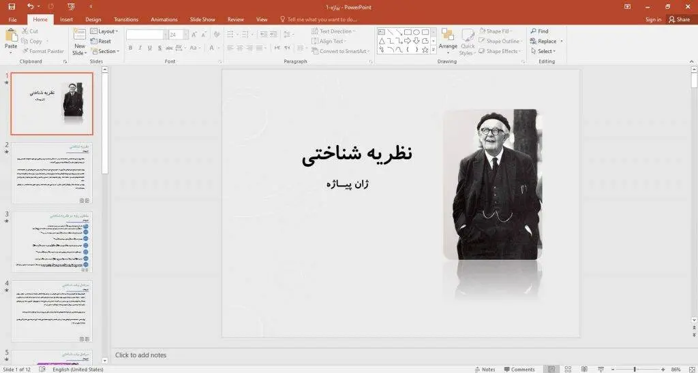Select the Oval shape in gallery
Screen dimensions: 698x373
point(416,32)
